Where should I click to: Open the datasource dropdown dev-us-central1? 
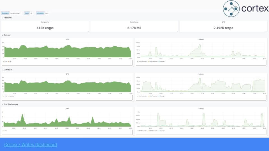(x=16, y=13)
